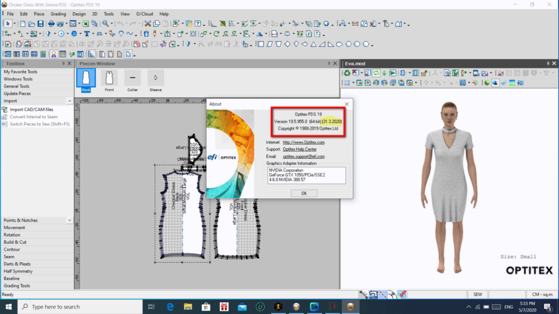The height and width of the screenshot is (314, 559).
Task: Click the Windows search box
Action: pos(80,307)
